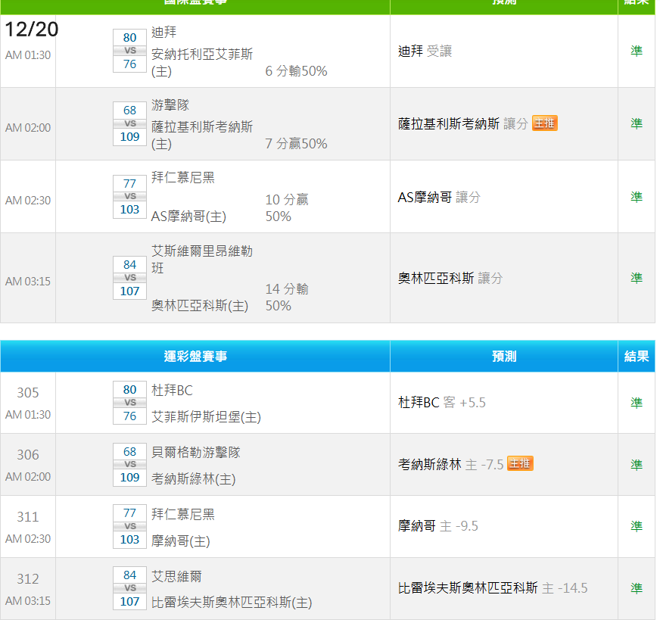Click the 準 result mark for 比雷埃夫斯奧林匹亞科斯 -14.5
Image resolution: width=660 pixels, height=620 pixels.
click(637, 588)
